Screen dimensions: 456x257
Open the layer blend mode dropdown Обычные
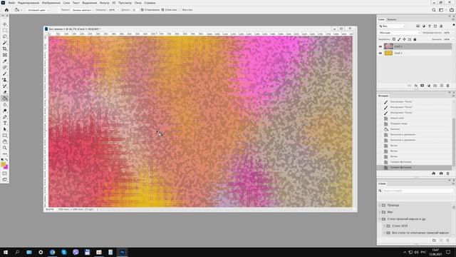pos(399,33)
